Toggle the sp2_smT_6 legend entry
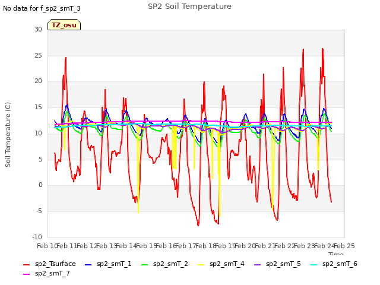The image size is (380, 285). pos(334,264)
